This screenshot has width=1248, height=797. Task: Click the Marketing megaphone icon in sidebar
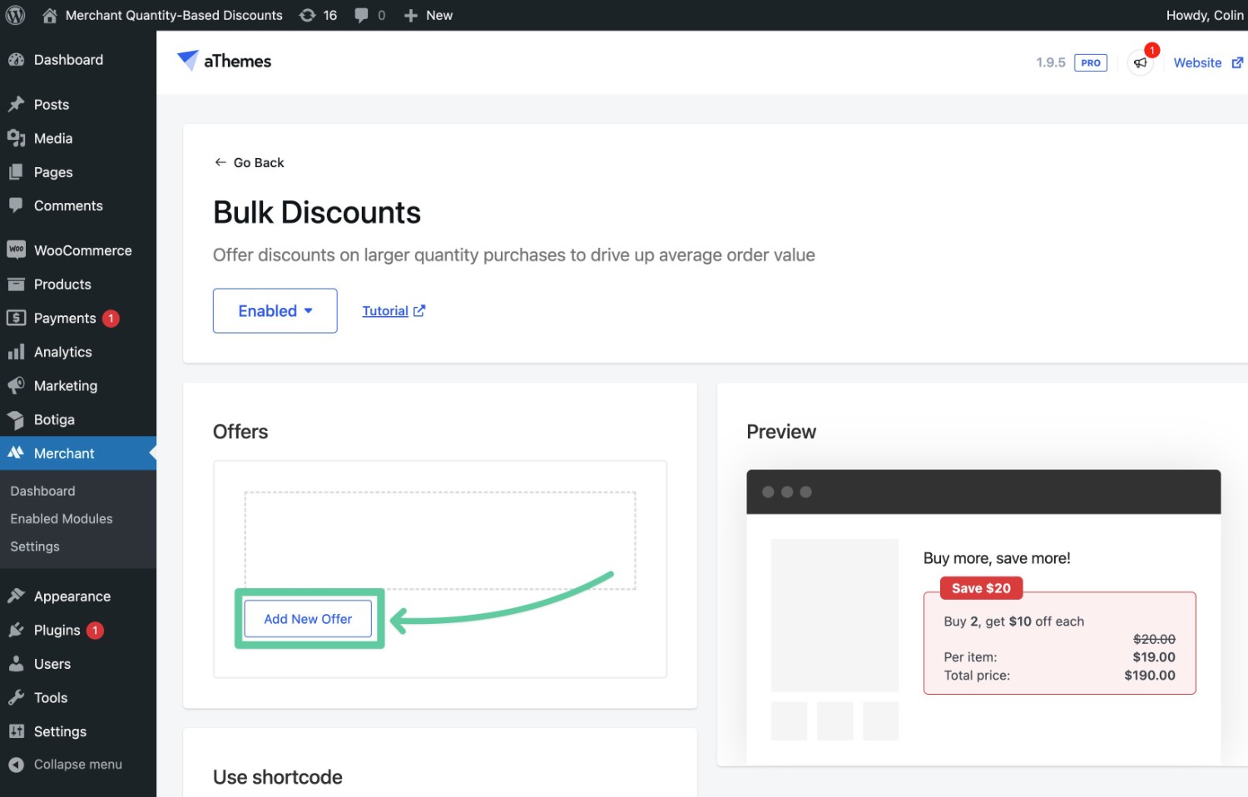(x=16, y=386)
